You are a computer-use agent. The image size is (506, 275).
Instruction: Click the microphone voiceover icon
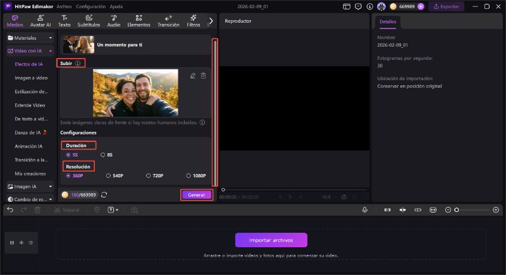pyautogui.click(x=365, y=210)
